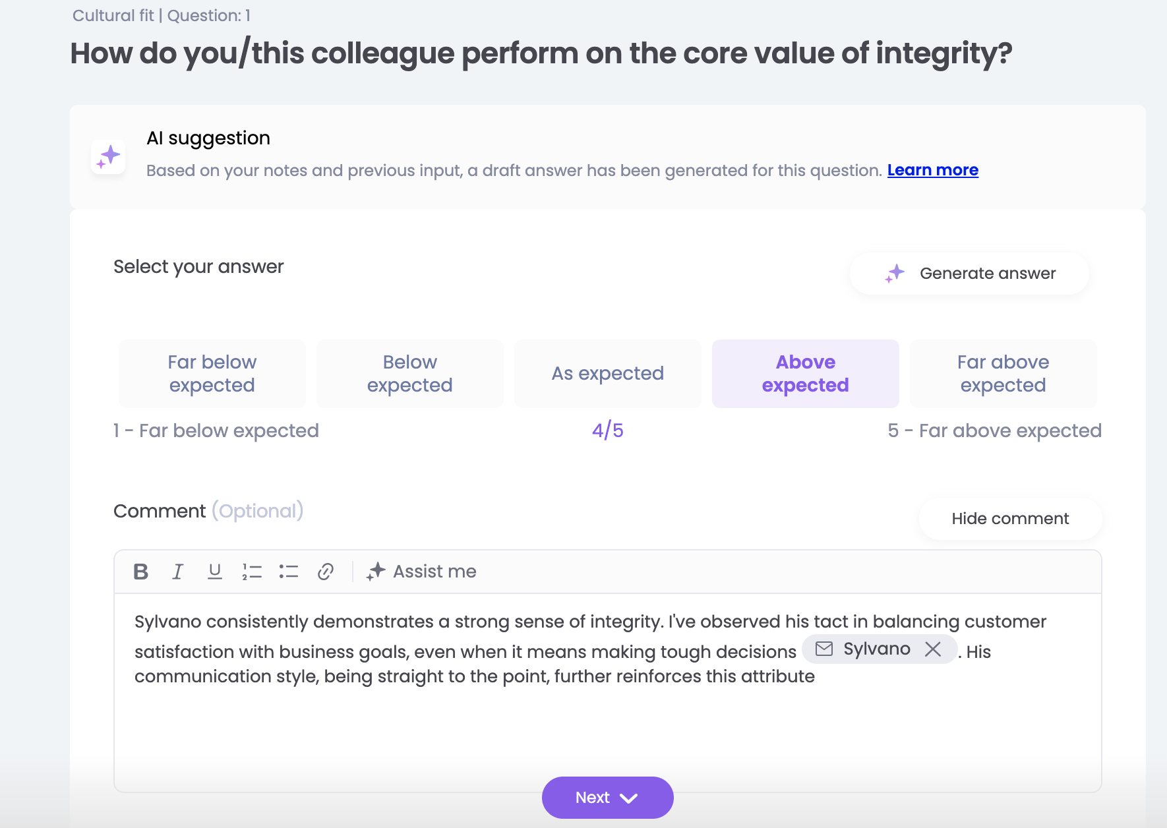1167x828 pixels.
Task: Toggle bold formatting in comment editor
Action: coord(140,572)
